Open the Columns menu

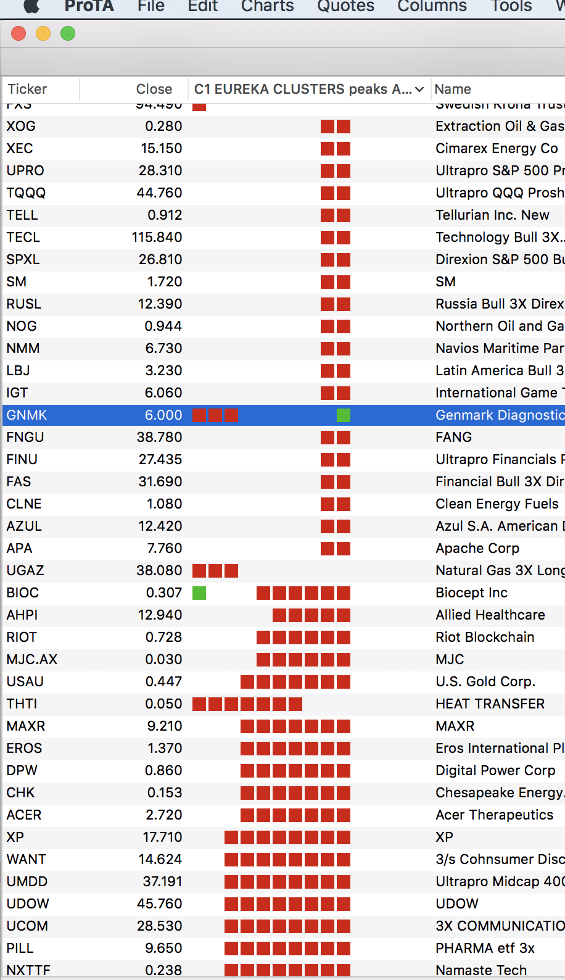pyautogui.click(x=432, y=6)
